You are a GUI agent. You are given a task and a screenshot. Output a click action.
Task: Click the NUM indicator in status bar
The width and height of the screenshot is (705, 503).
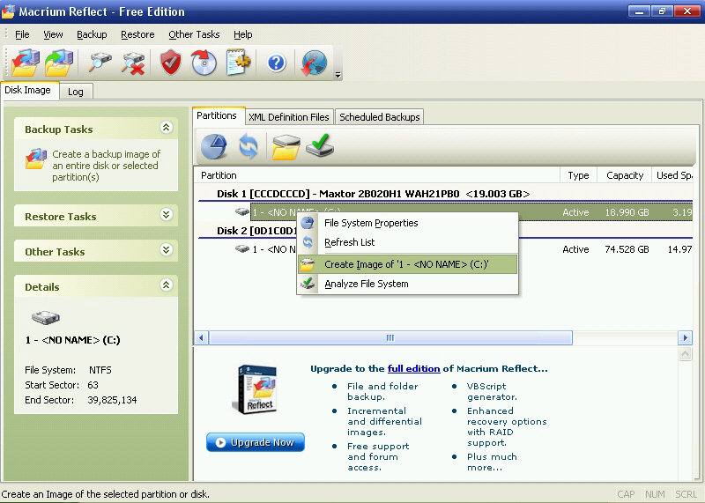[x=655, y=494]
